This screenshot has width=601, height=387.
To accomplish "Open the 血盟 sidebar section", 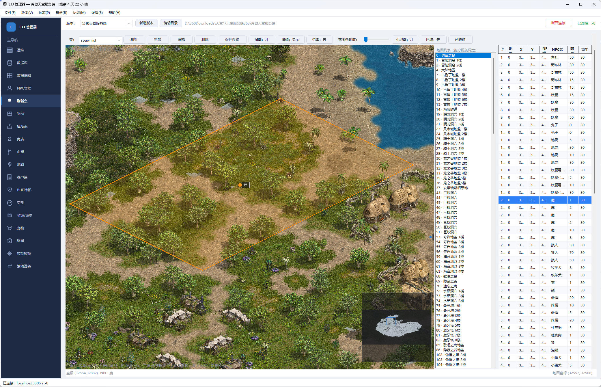I will [31, 152].
